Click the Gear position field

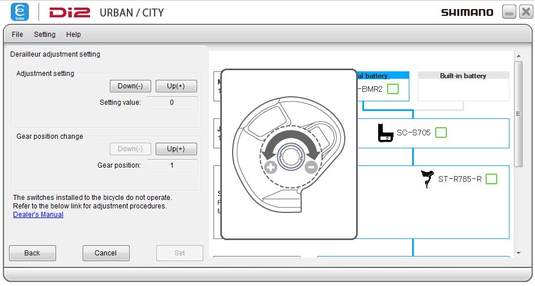tap(172, 165)
